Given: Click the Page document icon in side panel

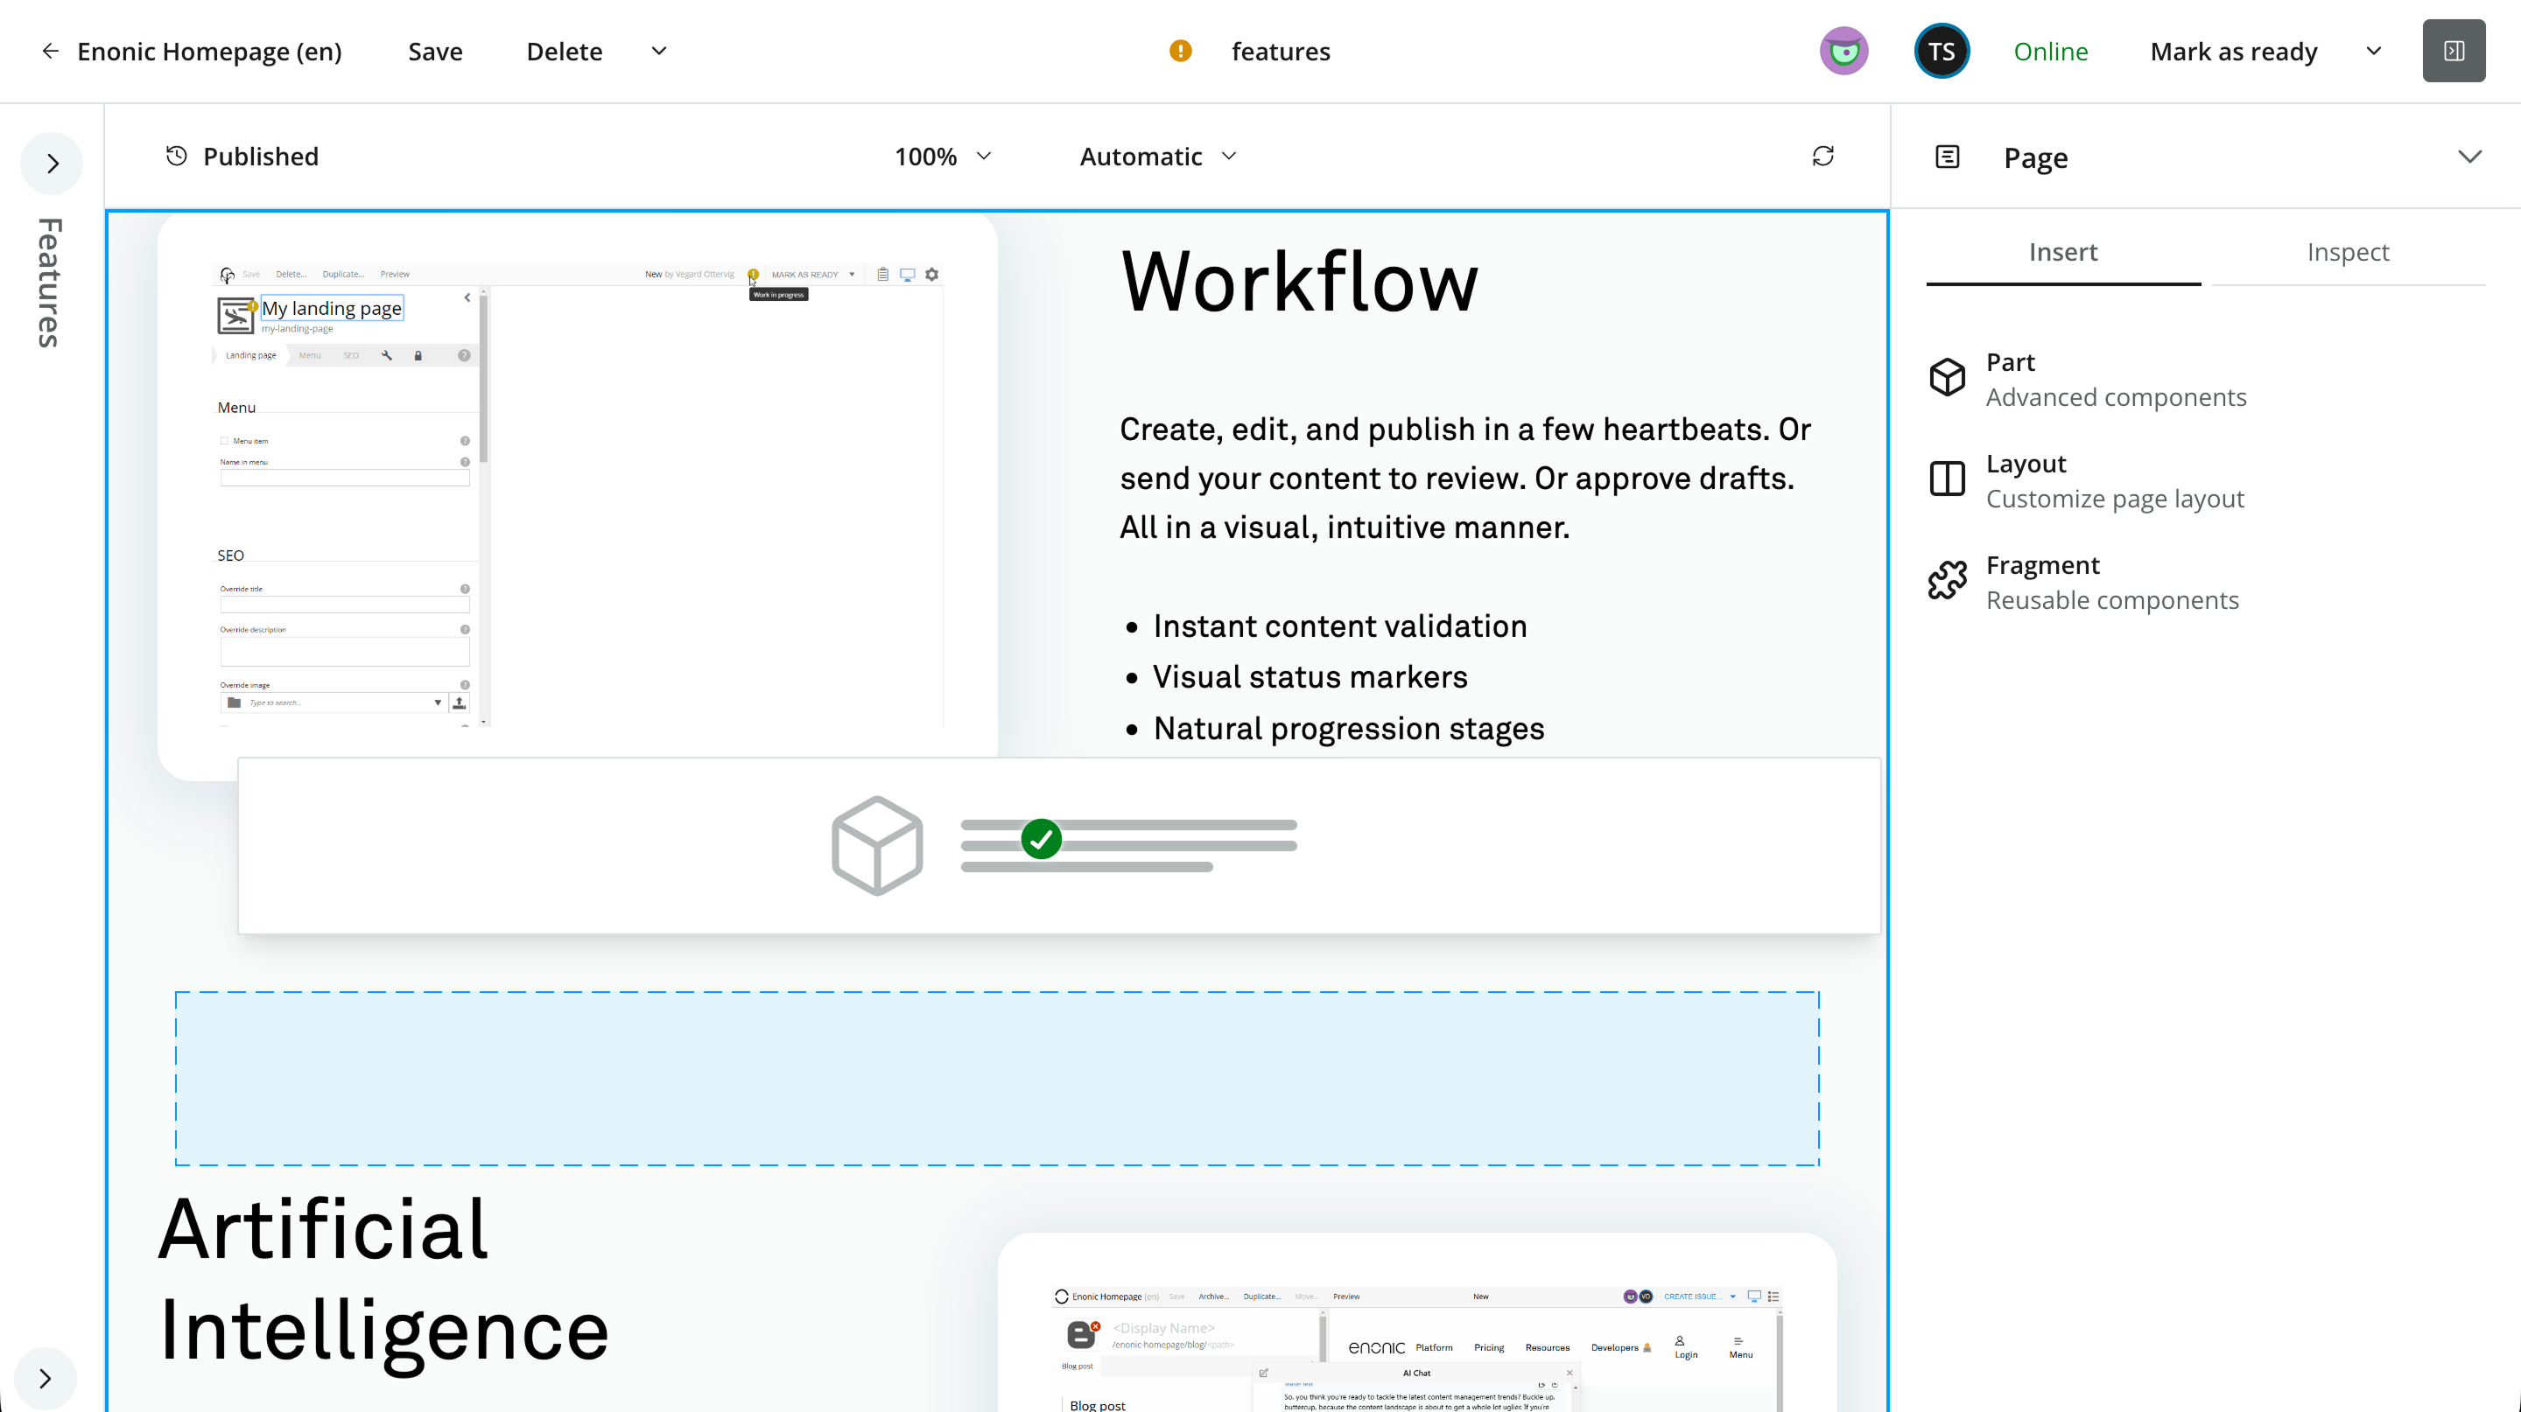Looking at the screenshot, I should coord(1948,157).
